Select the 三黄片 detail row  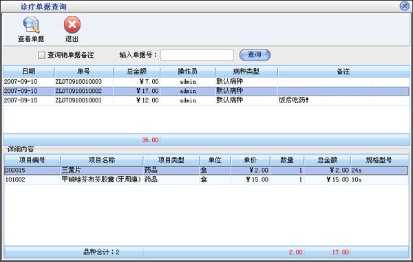coord(206,170)
